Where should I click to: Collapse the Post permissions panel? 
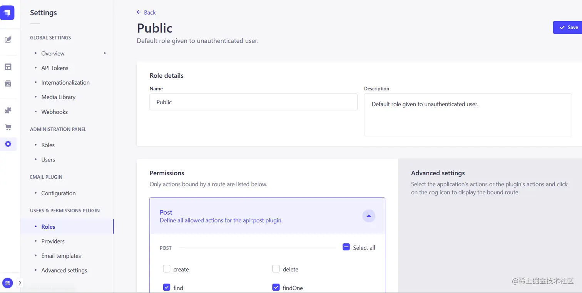(x=368, y=216)
